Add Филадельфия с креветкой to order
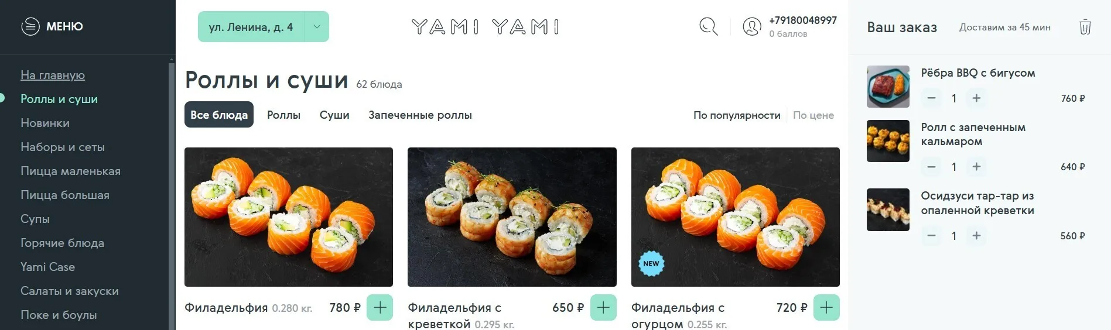This screenshot has width=1111, height=330. [603, 308]
